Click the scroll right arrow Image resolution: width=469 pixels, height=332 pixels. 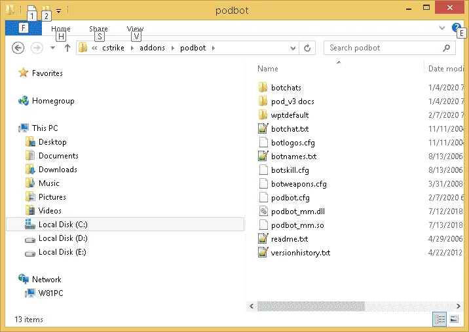[459, 306]
